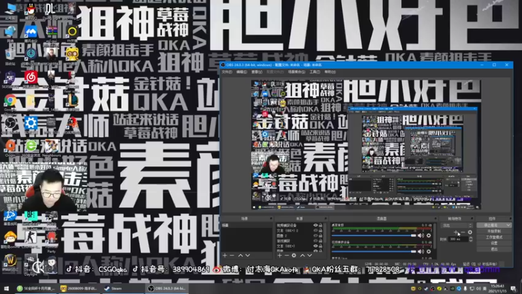Select the scene entry in scenes list
Screen dimensions: 522x294
247,225
